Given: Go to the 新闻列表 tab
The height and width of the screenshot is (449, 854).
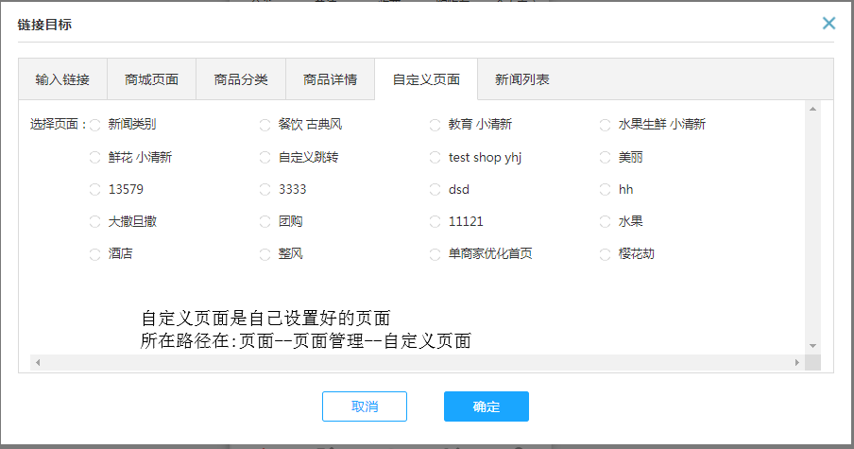Looking at the screenshot, I should [521, 79].
